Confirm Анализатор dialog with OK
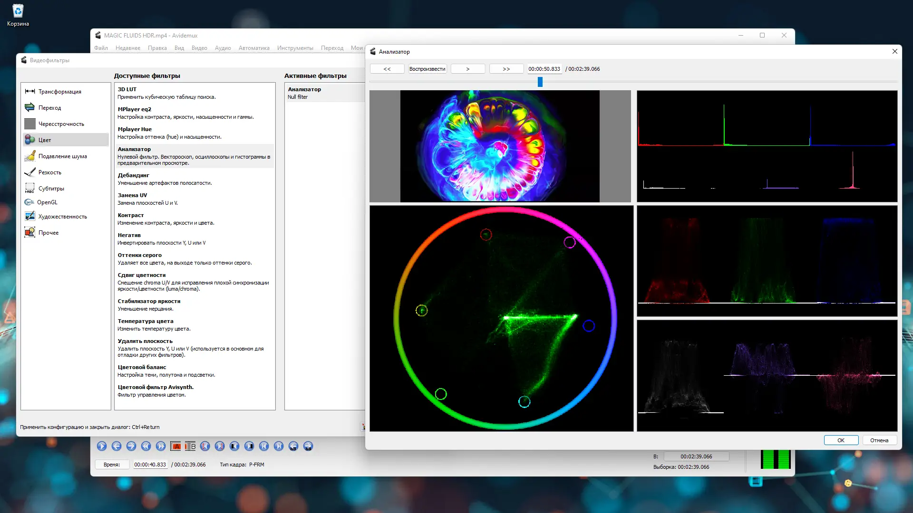The width and height of the screenshot is (913, 513). (x=841, y=440)
